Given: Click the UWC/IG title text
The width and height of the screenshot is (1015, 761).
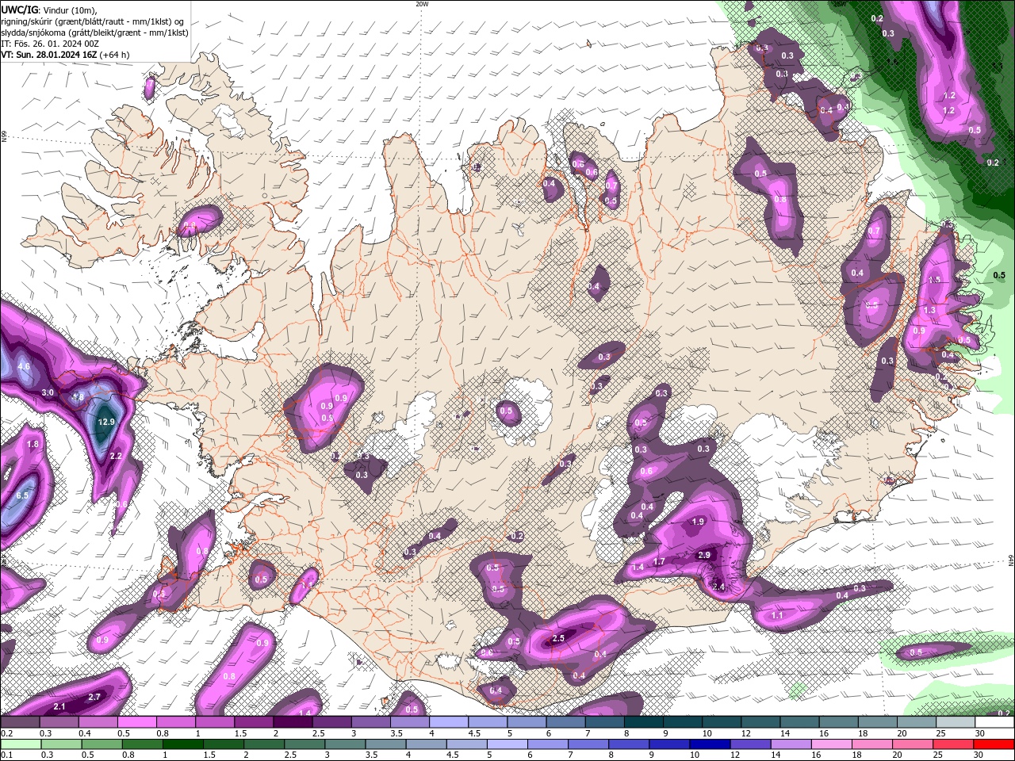Looking at the screenshot, I should pos(20,10).
